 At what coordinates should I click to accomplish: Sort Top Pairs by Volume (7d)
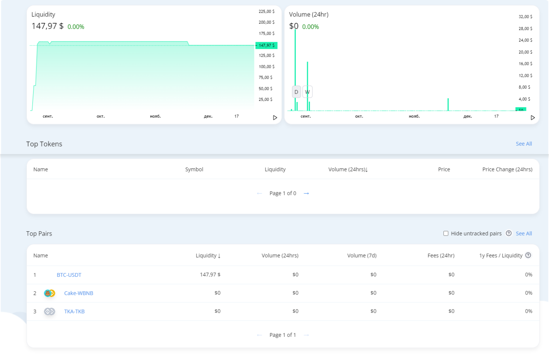pos(362,256)
